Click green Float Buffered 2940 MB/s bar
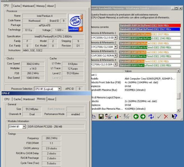The width and height of the screenshot is (184, 167). [150, 38]
